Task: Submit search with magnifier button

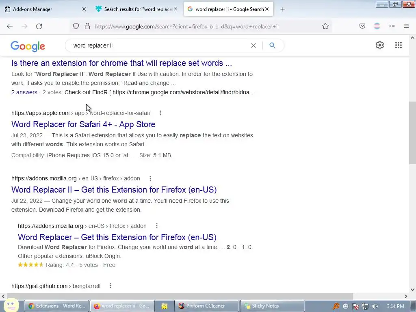Action: 272,45
